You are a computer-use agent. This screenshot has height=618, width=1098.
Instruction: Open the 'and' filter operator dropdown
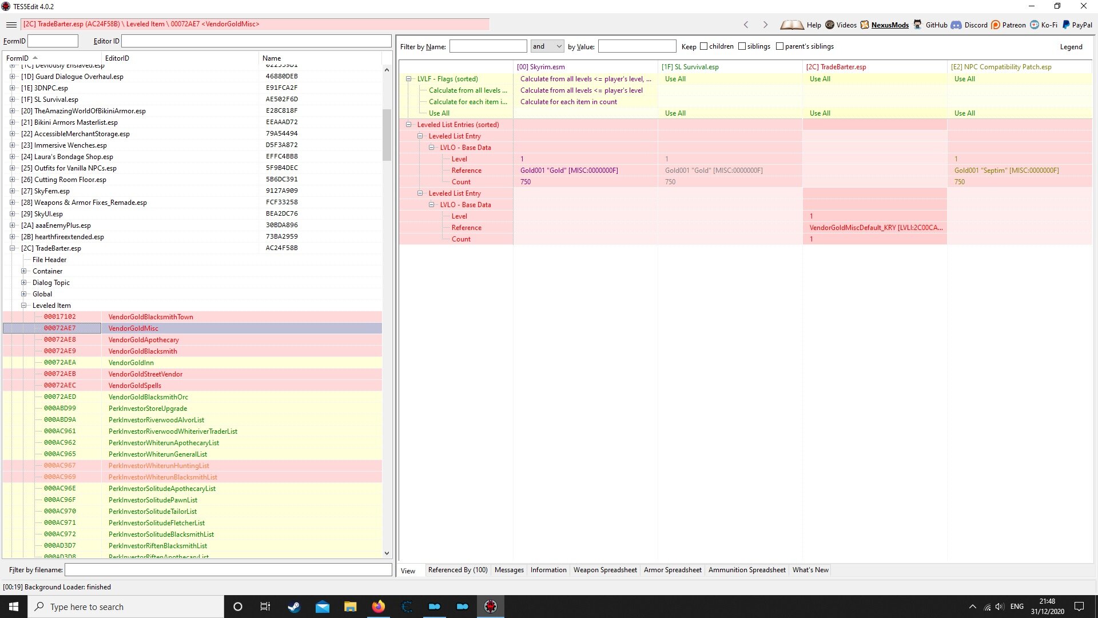point(547,46)
